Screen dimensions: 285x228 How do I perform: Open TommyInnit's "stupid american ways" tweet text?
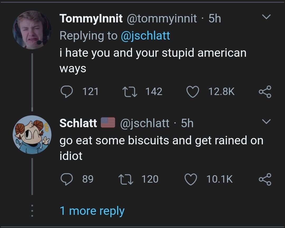point(153,60)
